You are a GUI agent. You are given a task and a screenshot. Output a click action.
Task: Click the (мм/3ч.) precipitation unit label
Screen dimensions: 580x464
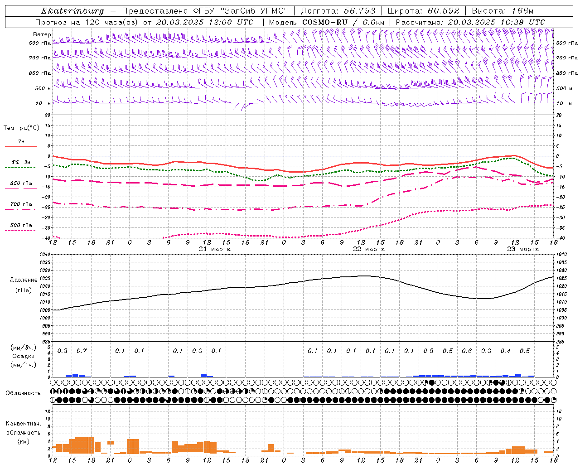pyautogui.click(x=23, y=348)
